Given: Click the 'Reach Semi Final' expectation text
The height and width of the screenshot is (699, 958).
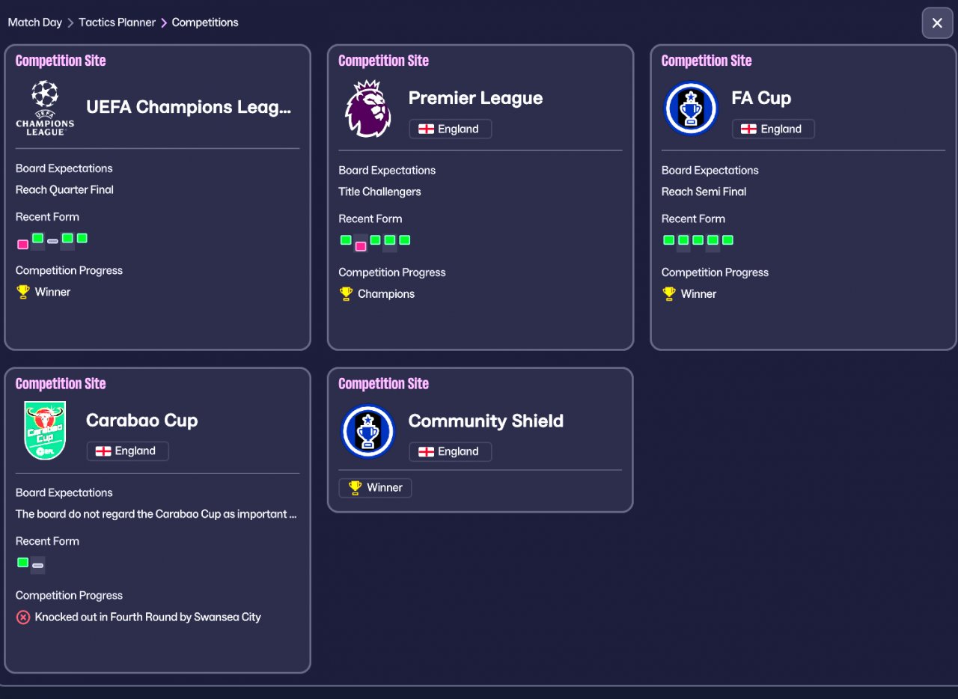Looking at the screenshot, I should (704, 192).
